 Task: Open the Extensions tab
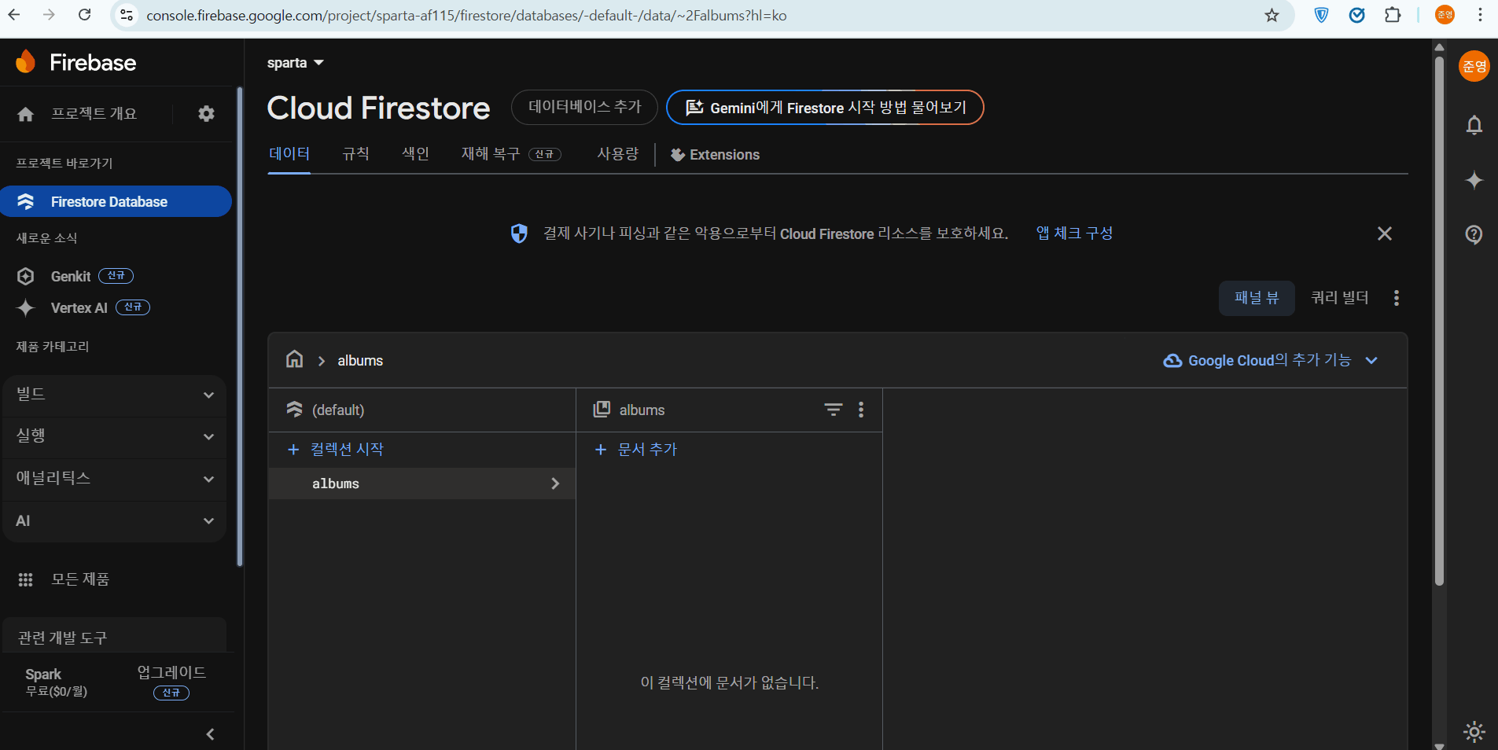pos(715,155)
